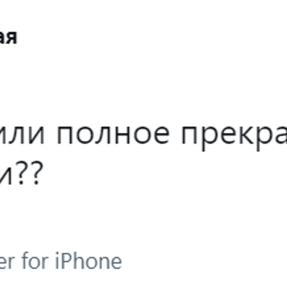The width and height of the screenshot is (287, 287).
Task: Click the letter "P" in "iPhone"
Action: 67,261
